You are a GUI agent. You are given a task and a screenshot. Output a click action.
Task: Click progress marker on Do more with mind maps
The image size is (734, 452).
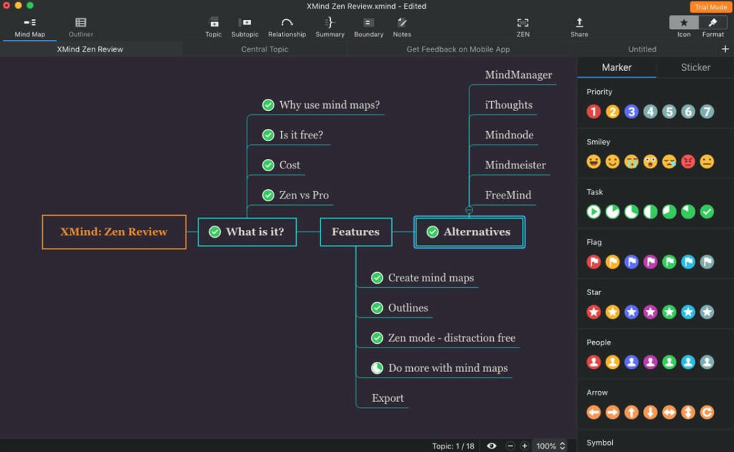pos(377,367)
